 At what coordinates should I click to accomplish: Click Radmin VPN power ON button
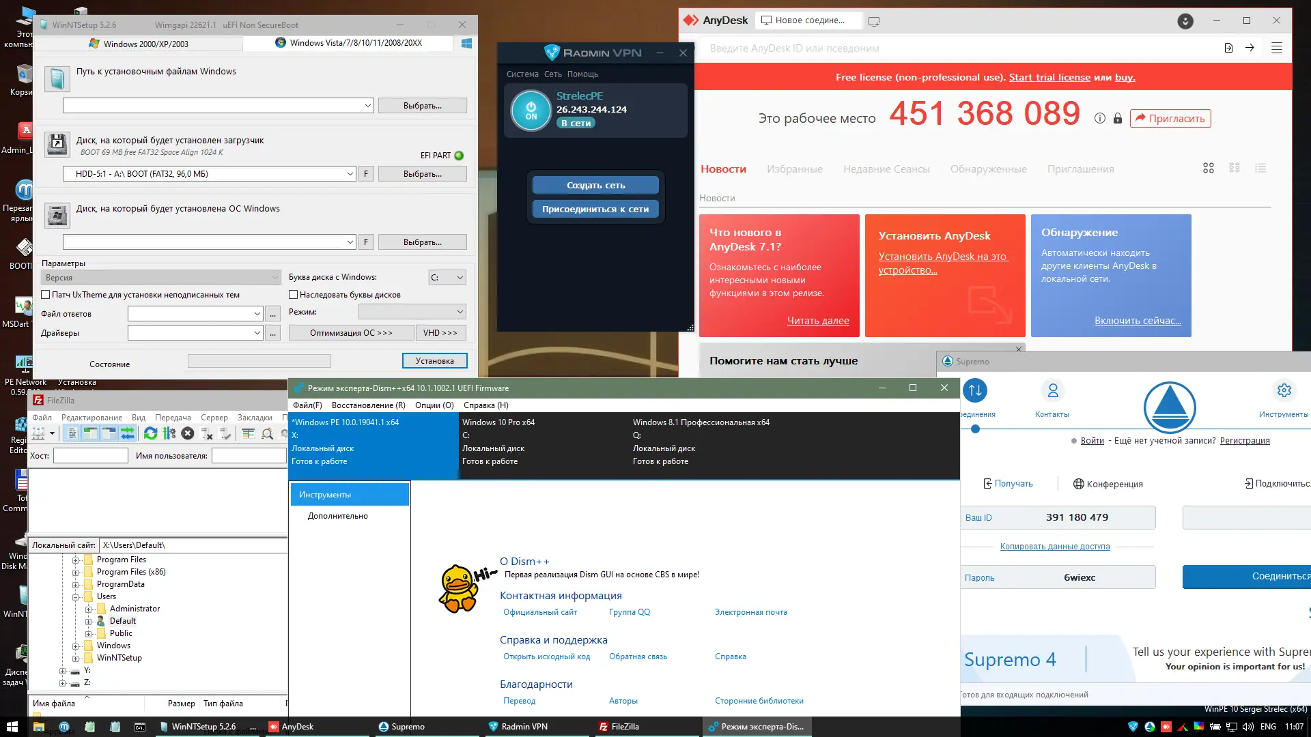pyautogui.click(x=531, y=111)
